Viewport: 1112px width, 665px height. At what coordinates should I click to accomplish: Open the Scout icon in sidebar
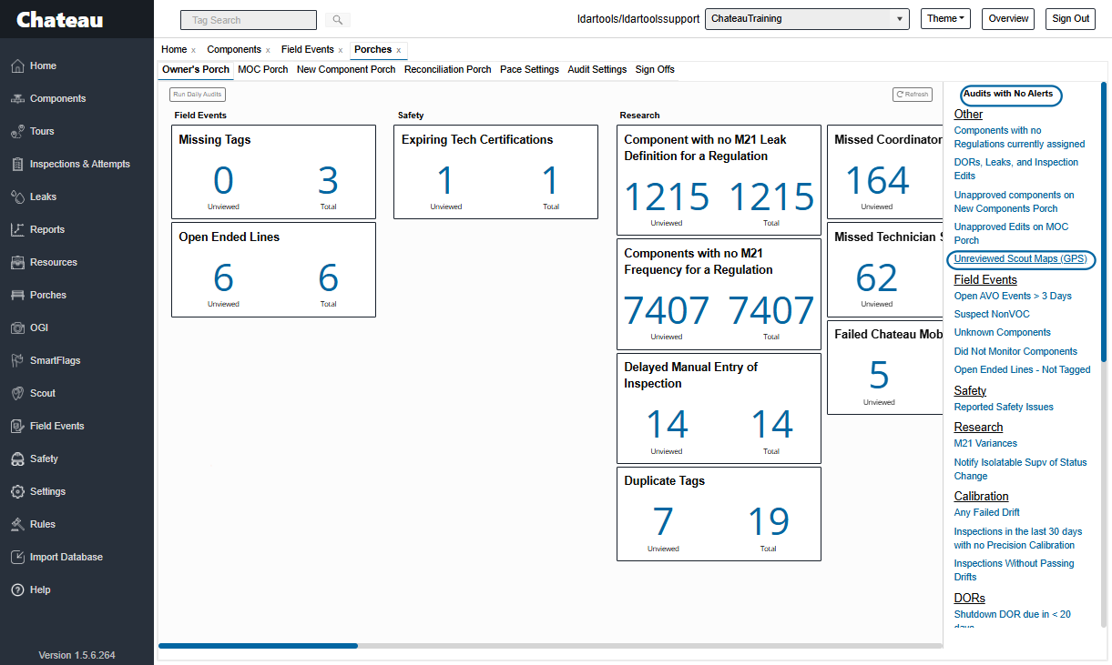tap(16, 393)
